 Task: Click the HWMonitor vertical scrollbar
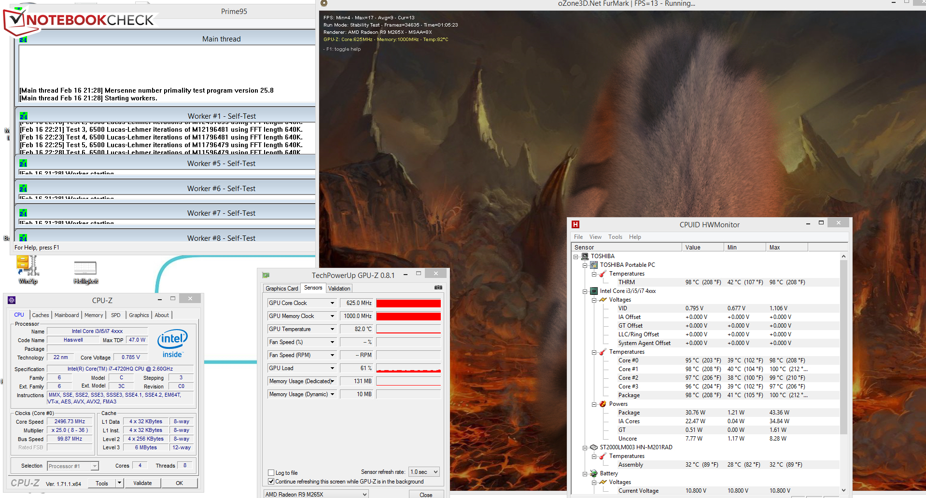click(843, 373)
